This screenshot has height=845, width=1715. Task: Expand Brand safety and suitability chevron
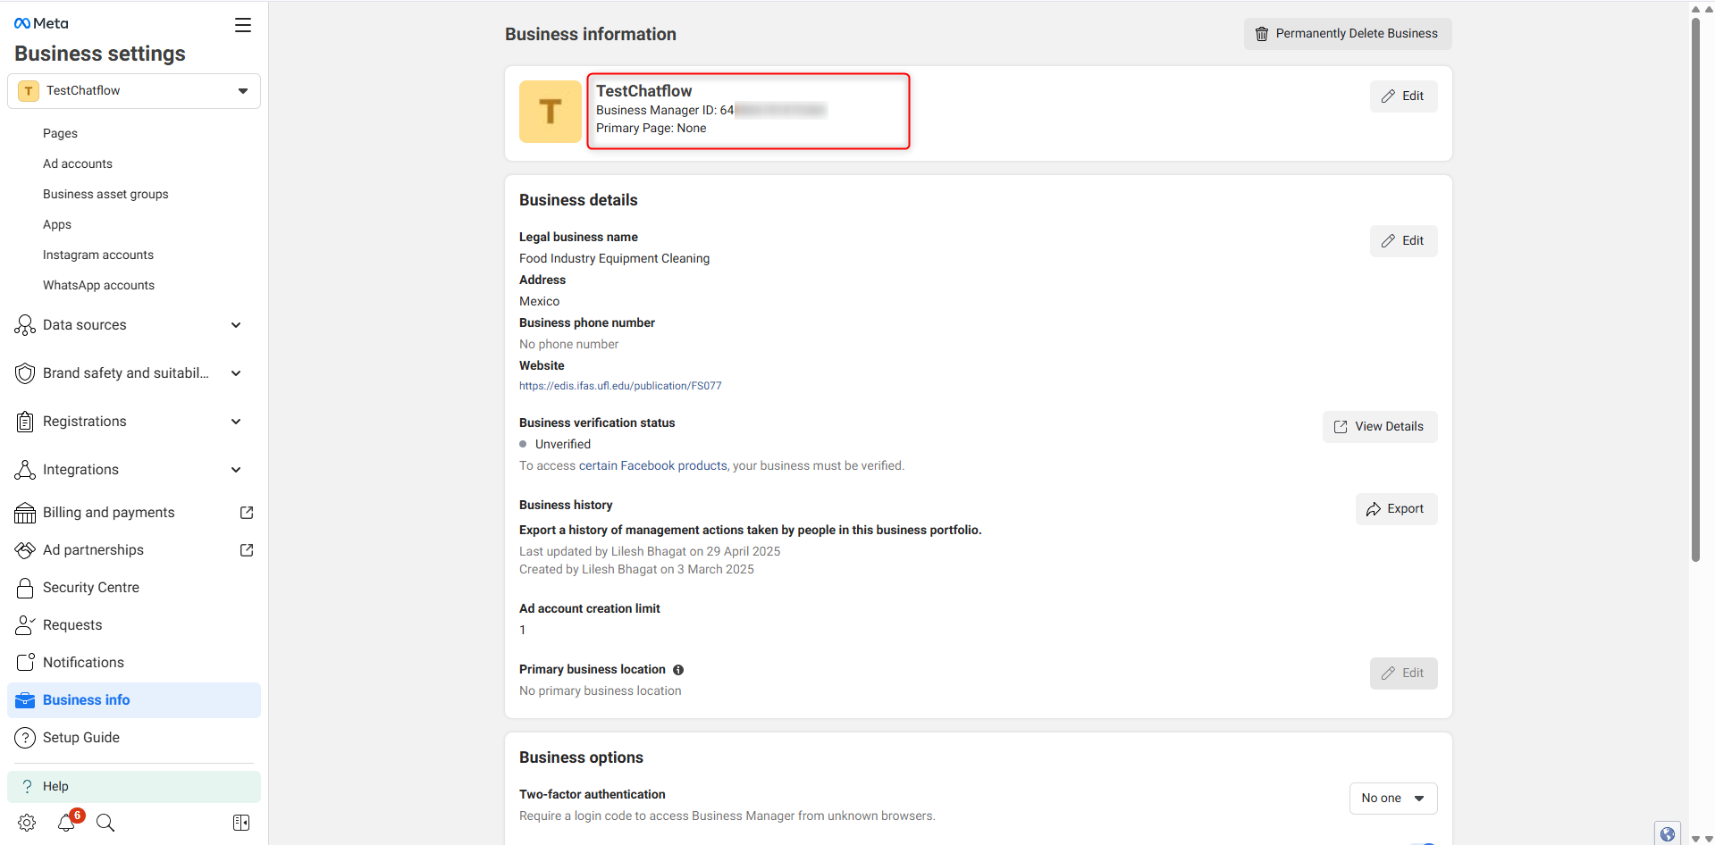(x=236, y=373)
